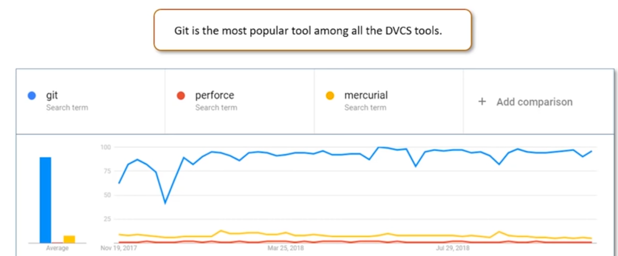Select the perforce search term label
Viewport: 618px width, 256px height.
coord(214,95)
